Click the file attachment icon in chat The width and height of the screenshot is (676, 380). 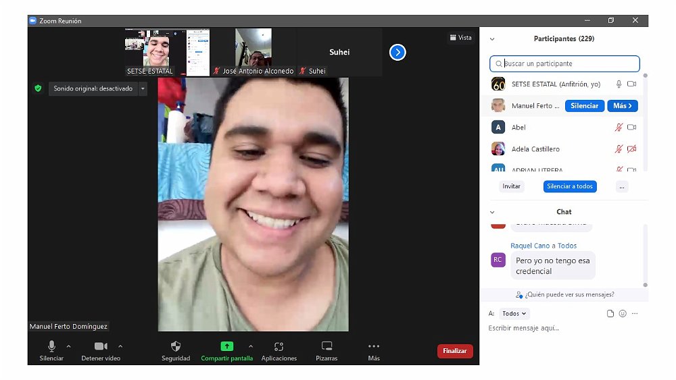[x=610, y=314]
